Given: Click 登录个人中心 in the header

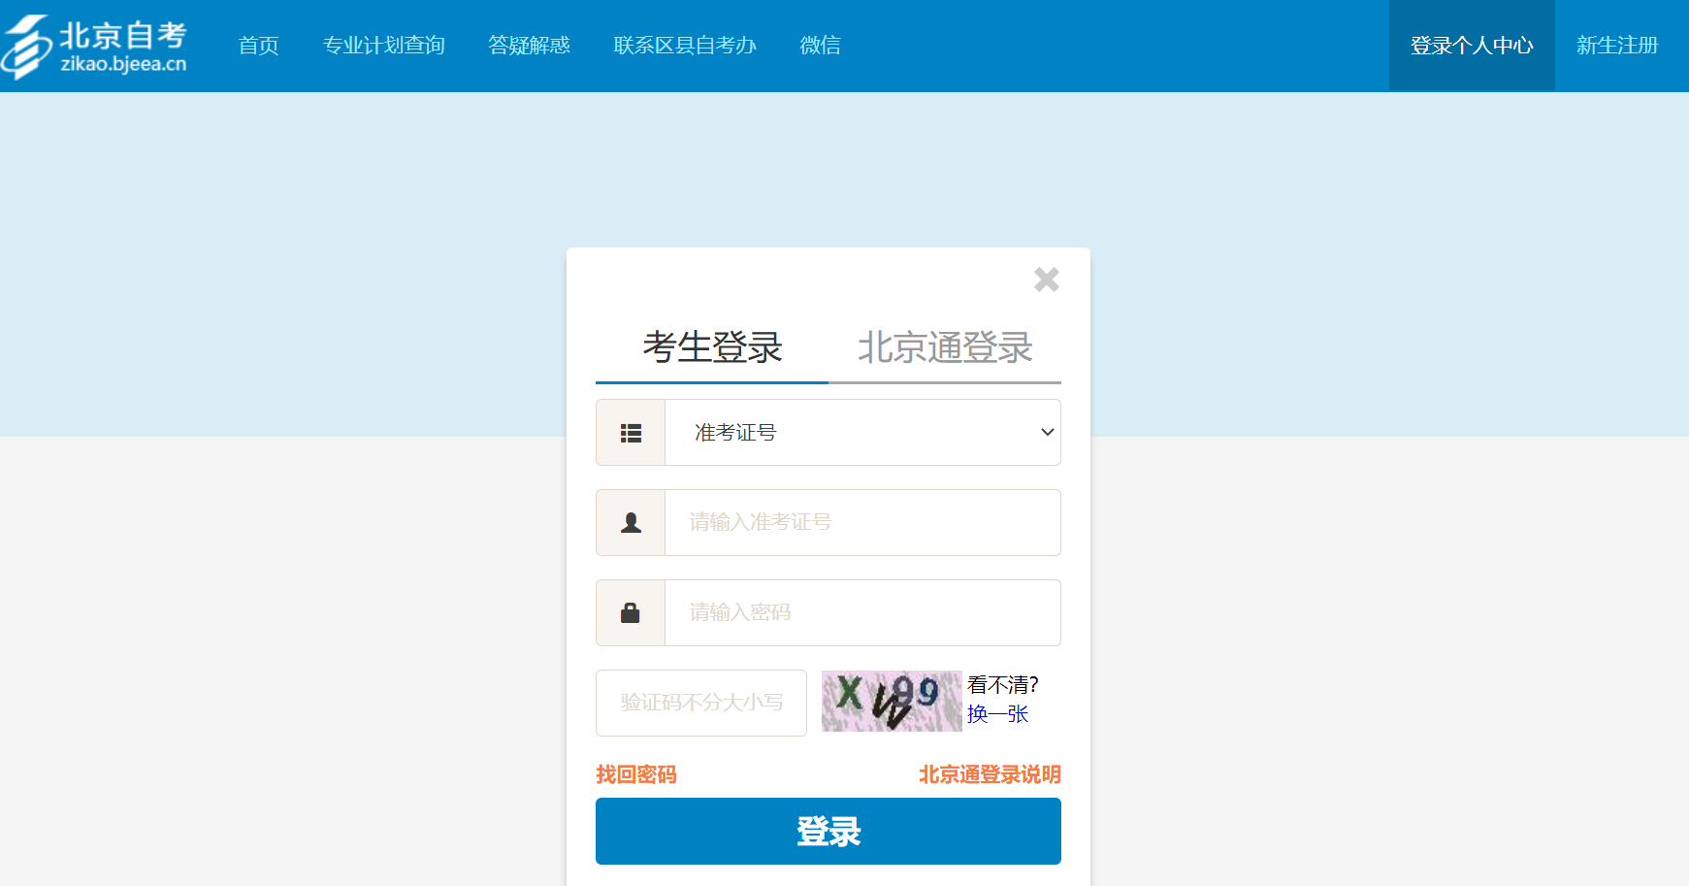Looking at the screenshot, I should tap(1471, 46).
